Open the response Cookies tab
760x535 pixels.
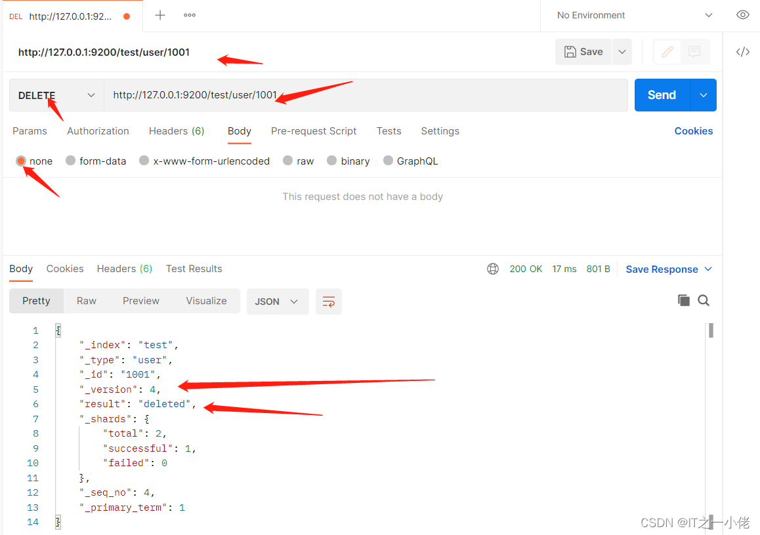pyautogui.click(x=65, y=269)
